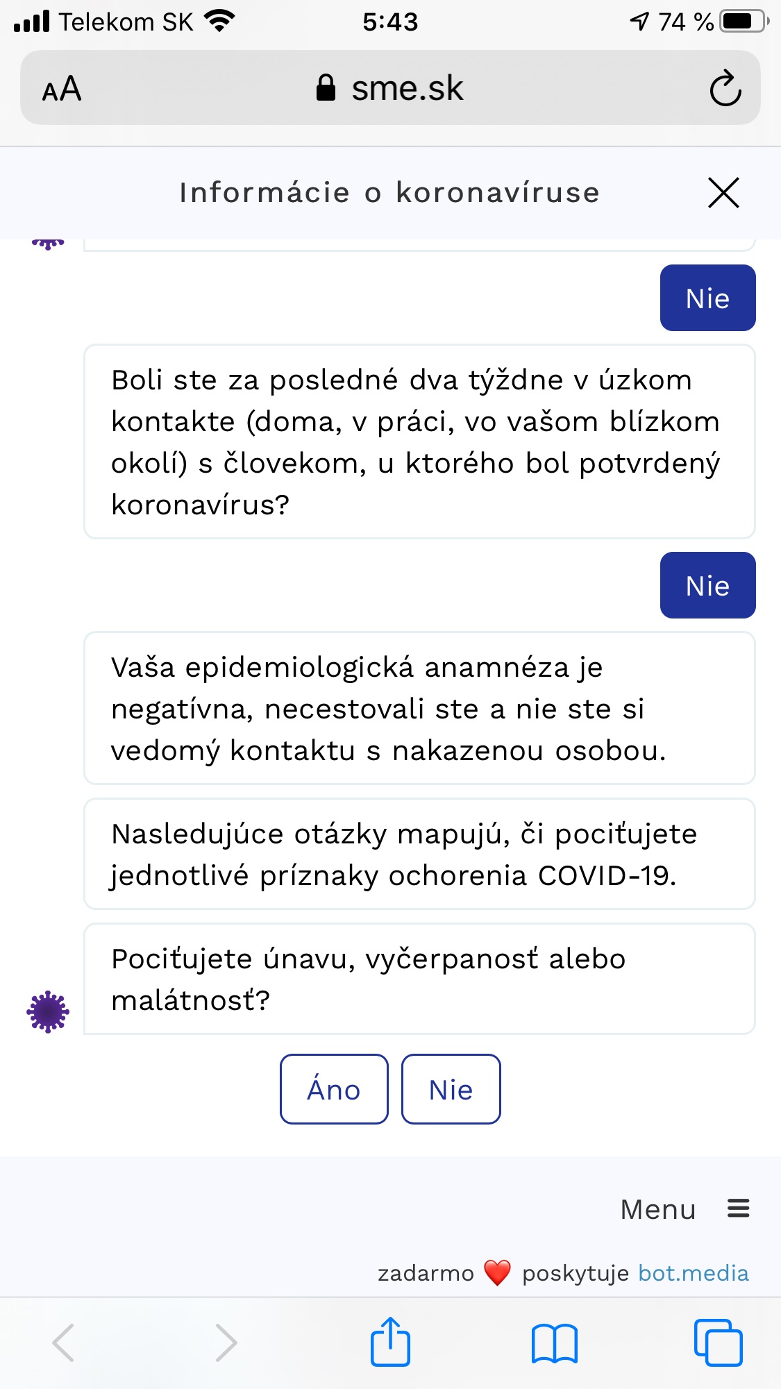Viewport: 781px width, 1389px height.
Task: Show open tabs in Safari
Action: pyautogui.click(x=718, y=1342)
